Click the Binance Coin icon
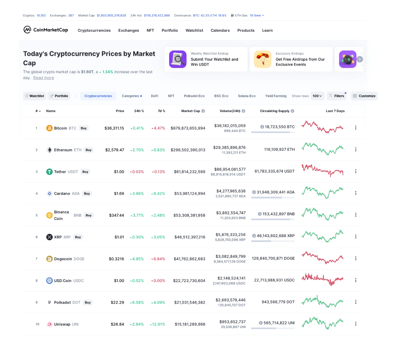 click(x=49, y=215)
